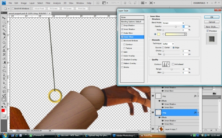Choose Center as glow source
The width and height of the screenshot is (222, 138).
click(163, 47)
